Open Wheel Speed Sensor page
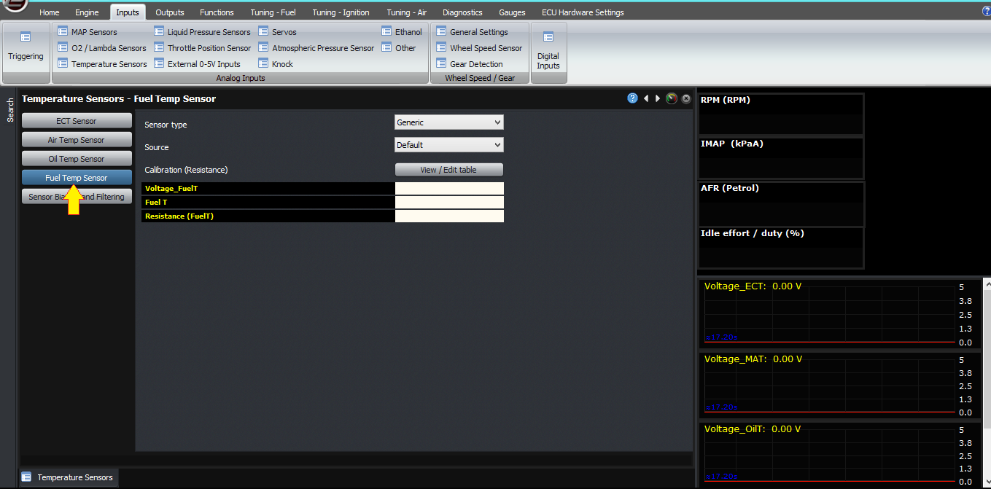 click(x=479, y=48)
